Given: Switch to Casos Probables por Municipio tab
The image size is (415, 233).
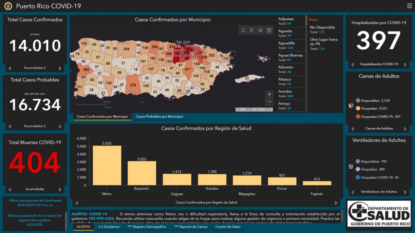Looking at the screenshot, I should click(159, 117).
